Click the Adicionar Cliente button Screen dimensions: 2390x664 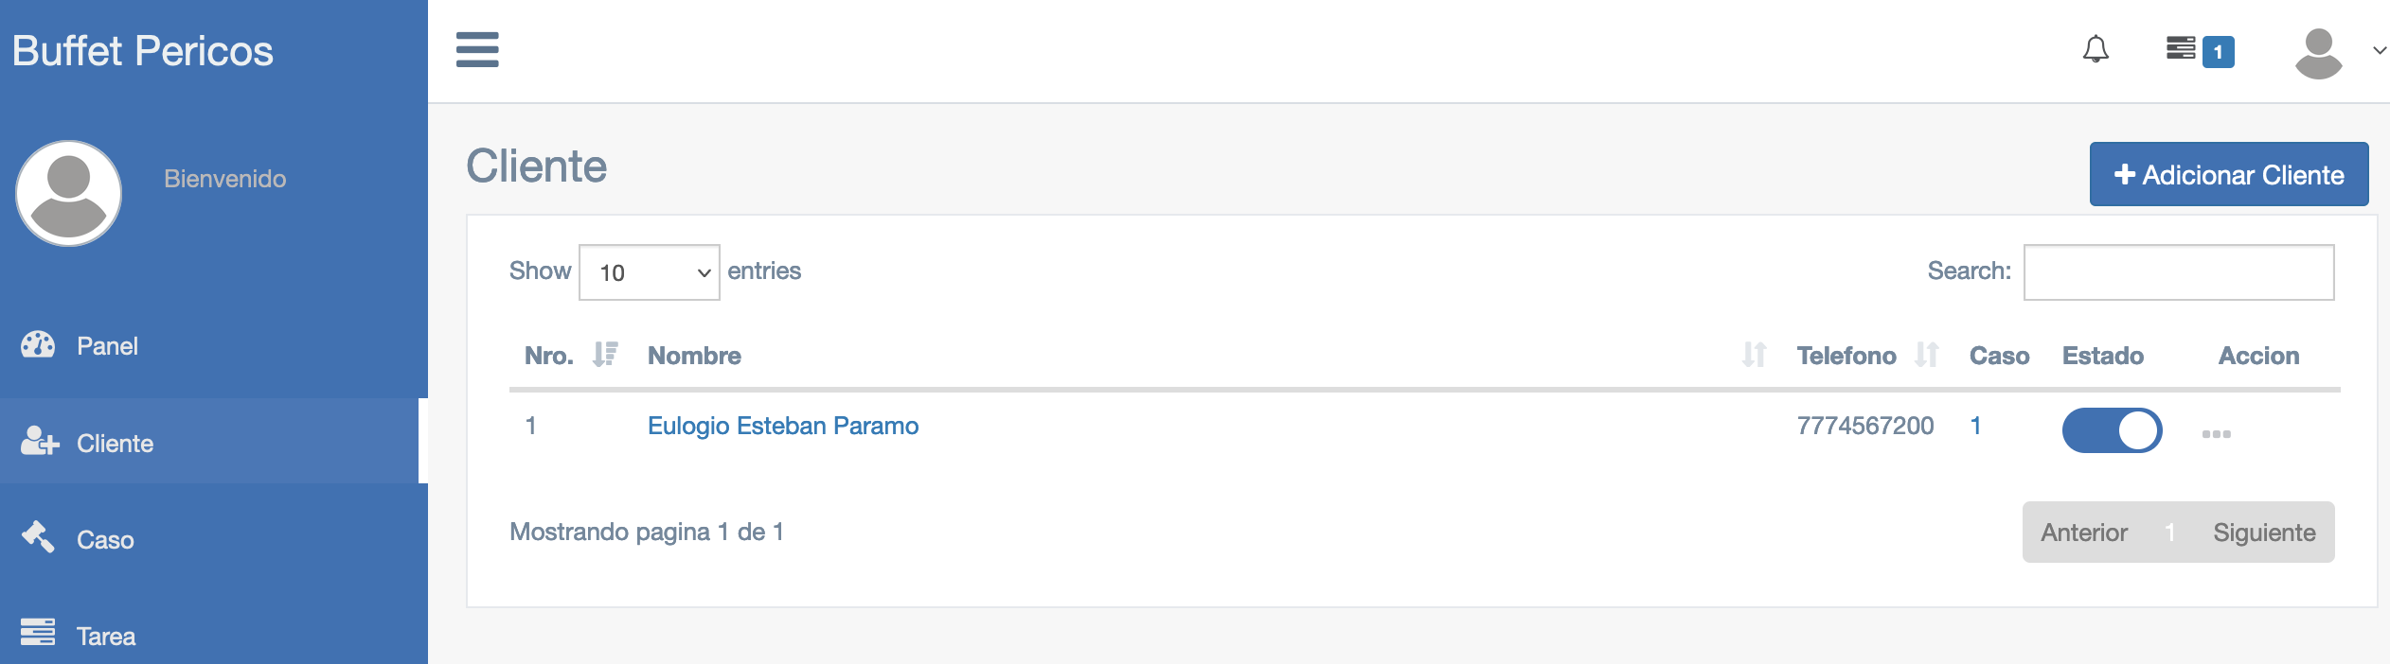click(2228, 175)
